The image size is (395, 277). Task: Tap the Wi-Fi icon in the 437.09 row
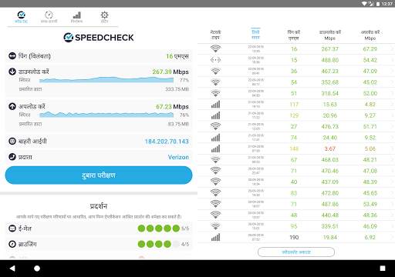(x=215, y=182)
